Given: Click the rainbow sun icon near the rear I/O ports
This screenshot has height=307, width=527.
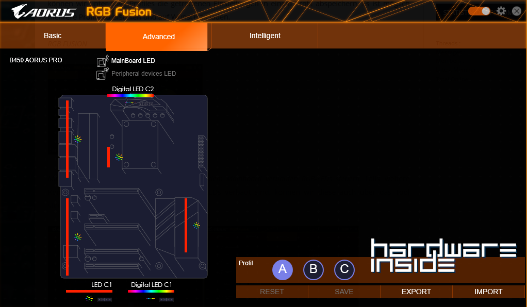Looking at the screenshot, I should [78, 139].
